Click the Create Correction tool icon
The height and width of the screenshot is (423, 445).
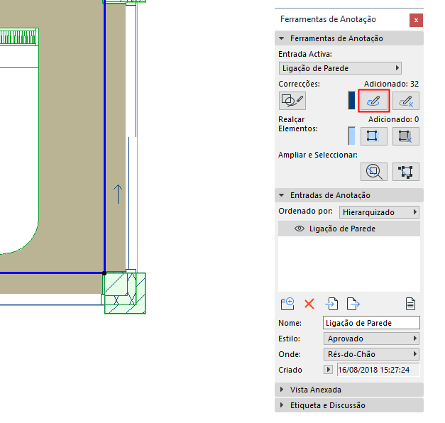(292, 101)
